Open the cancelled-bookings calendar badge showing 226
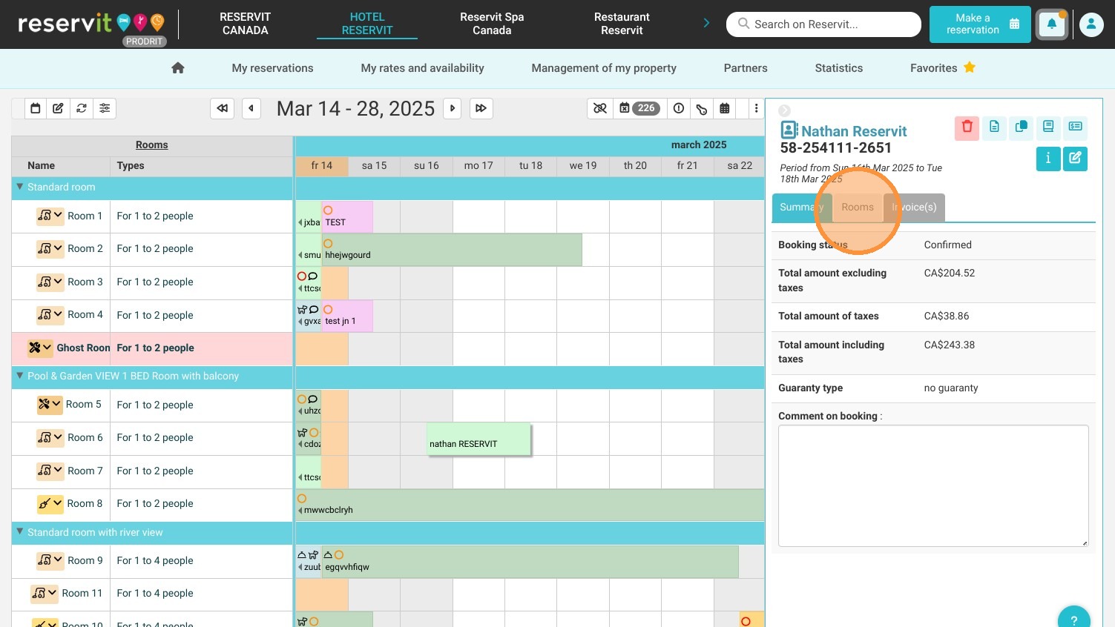Image resolution: width=1115 pixels, height=627 pixels. tap(639, 108)
